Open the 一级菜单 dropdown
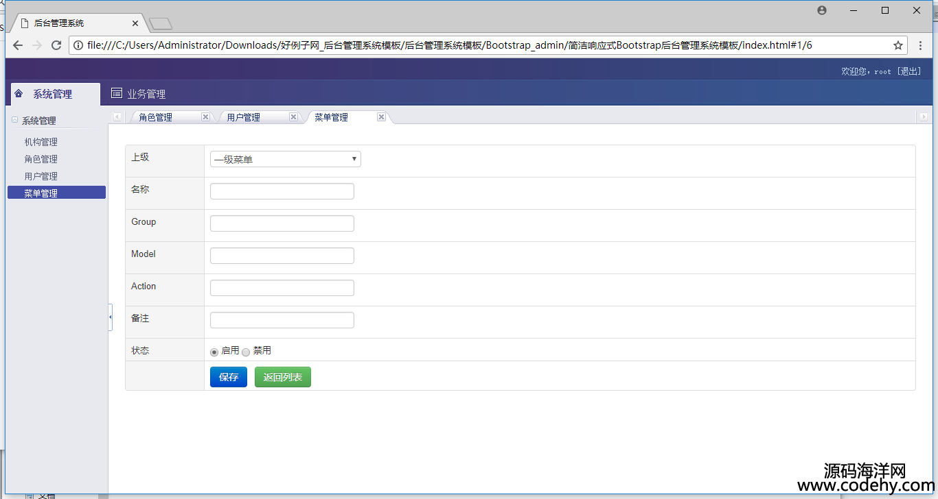The height and width of the screenshot is (499, 938). [x=285, y=159]
